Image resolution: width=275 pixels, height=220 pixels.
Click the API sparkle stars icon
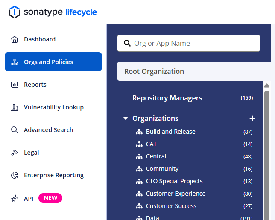pos(15,198)
